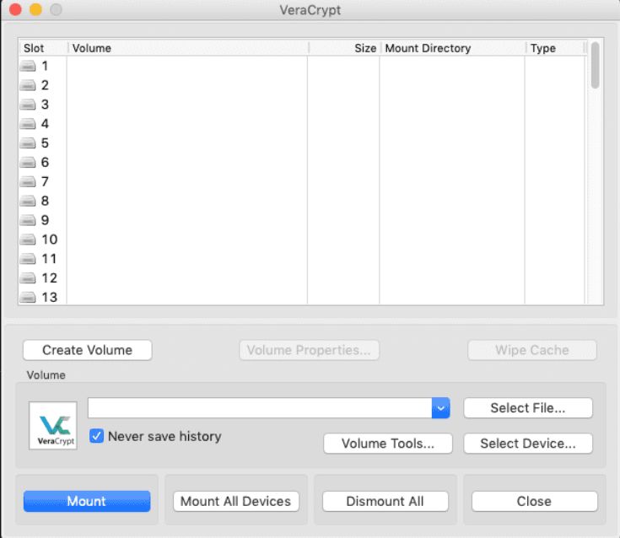620x538 pixels.
Task: Select the drive icon for slot 2
Action: (28, 85)
